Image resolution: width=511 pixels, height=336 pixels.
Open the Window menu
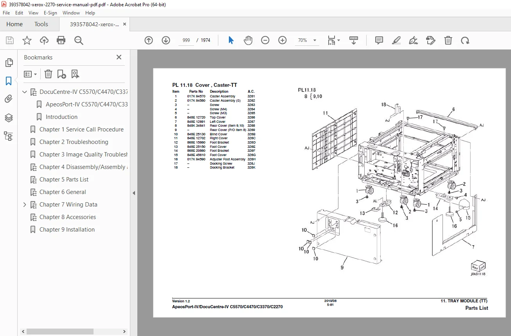click(x=71, y=13)
